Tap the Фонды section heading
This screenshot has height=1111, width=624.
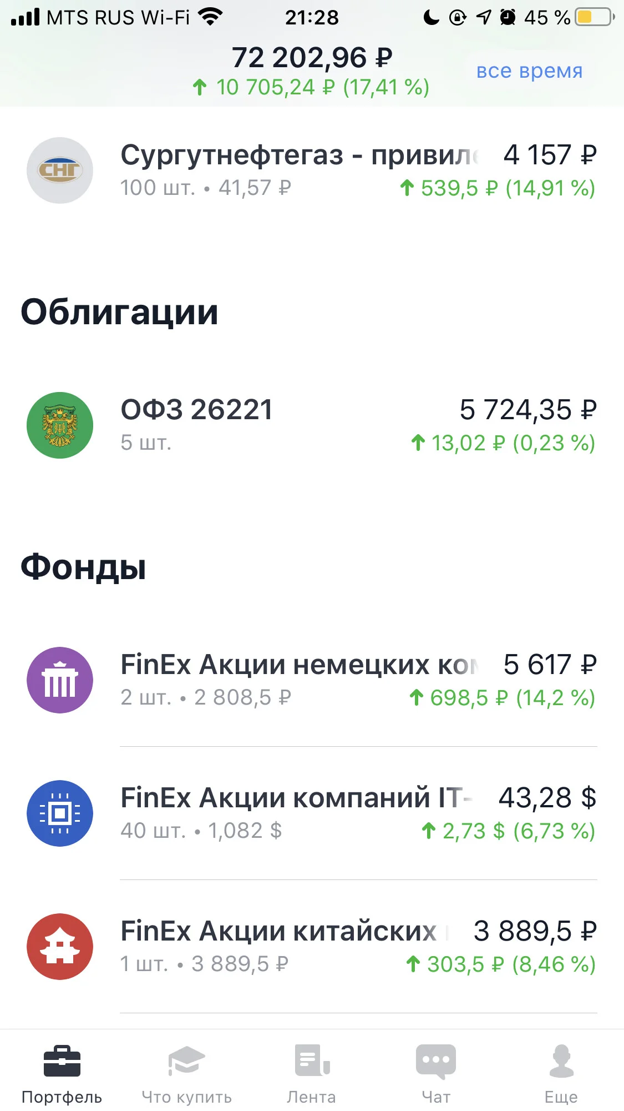[x=83, y=567]
